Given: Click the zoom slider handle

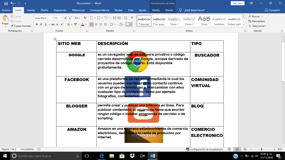Looking at the screenshot, I should tap(261, 149).
